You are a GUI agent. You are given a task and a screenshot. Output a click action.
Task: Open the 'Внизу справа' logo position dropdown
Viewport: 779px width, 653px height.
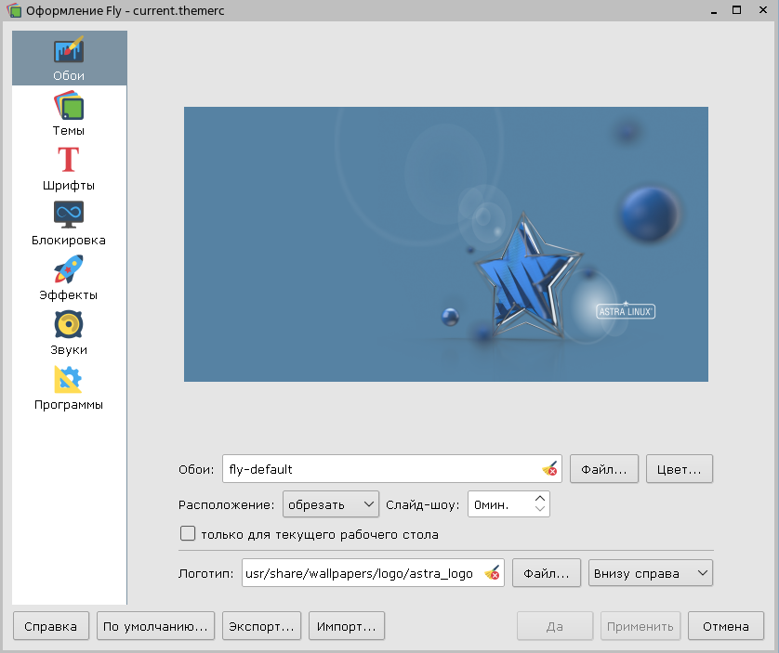[x=651, y=573]
